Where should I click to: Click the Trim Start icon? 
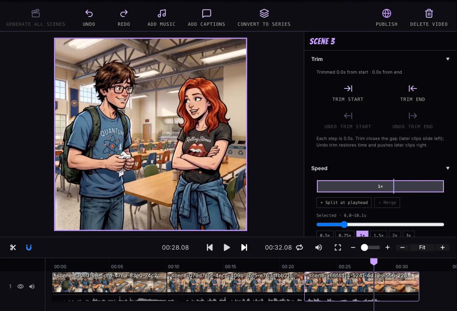348,88
